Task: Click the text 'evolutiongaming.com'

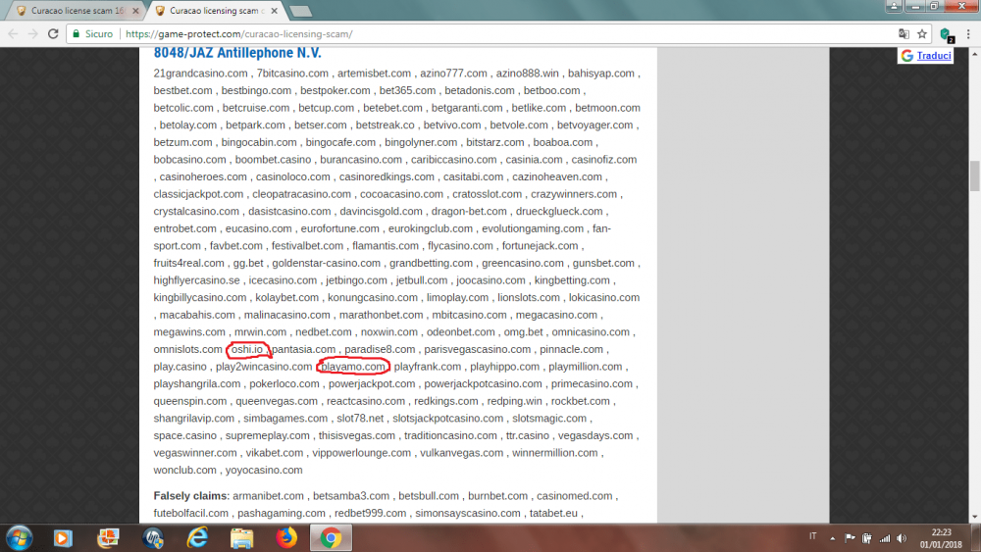Action: point(533,228)
